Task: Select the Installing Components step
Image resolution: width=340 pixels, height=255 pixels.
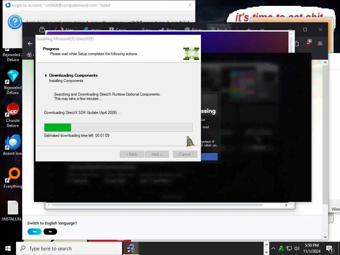Action: pos(66,81)
